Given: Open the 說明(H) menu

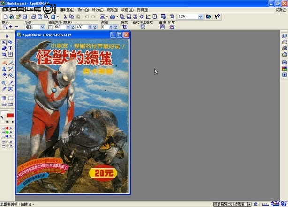Looking at the screenshot, I should (x=143, y=10).
